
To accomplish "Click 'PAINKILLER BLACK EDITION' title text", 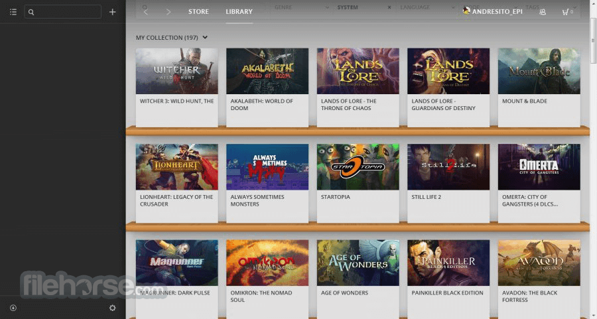I will coord(447,293).
